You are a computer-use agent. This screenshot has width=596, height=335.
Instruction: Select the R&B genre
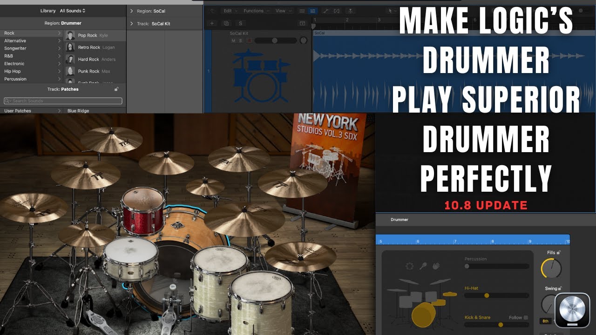(x=31, y=56)
